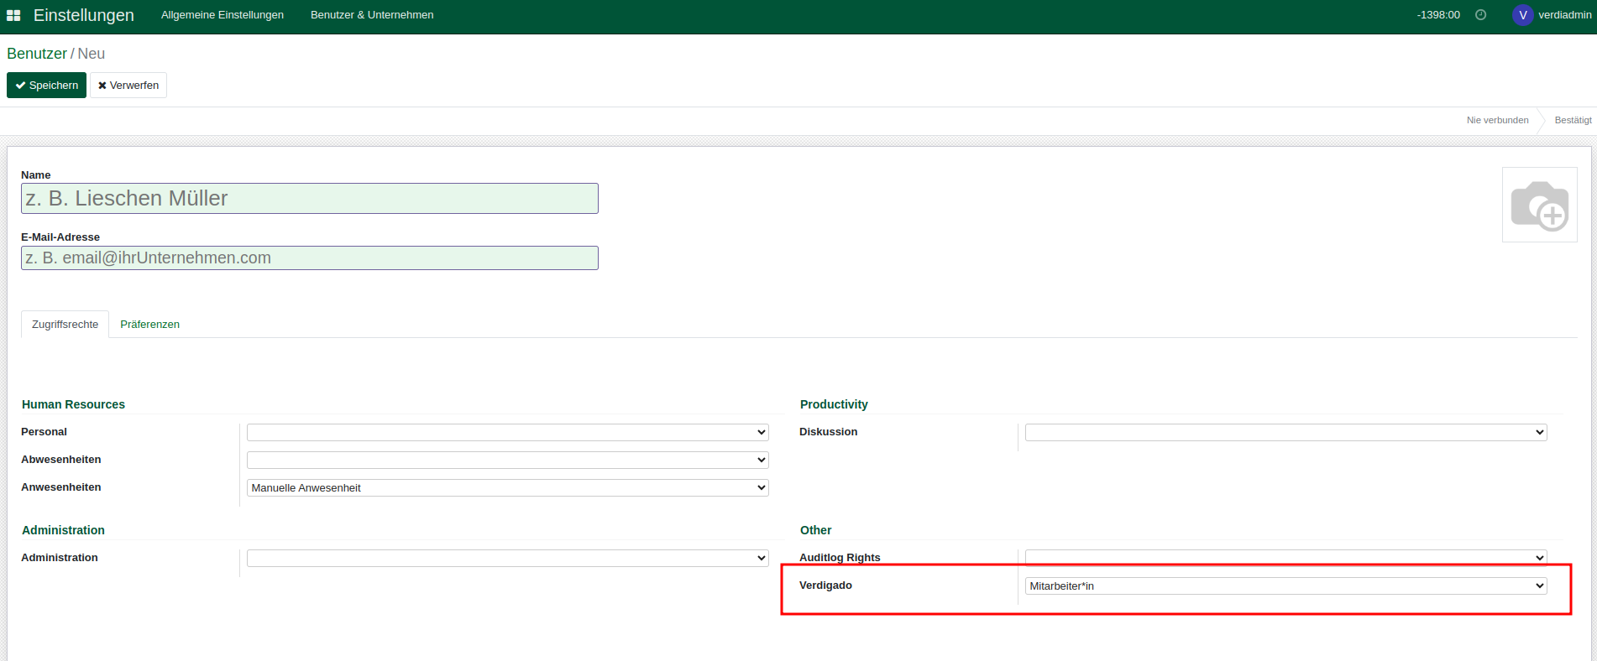Click the Anwesenheiten field label
The image size is (1597, 661).
(61, 487)
